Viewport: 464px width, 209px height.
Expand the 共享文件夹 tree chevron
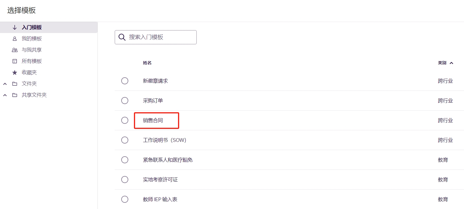coord(5,95)
